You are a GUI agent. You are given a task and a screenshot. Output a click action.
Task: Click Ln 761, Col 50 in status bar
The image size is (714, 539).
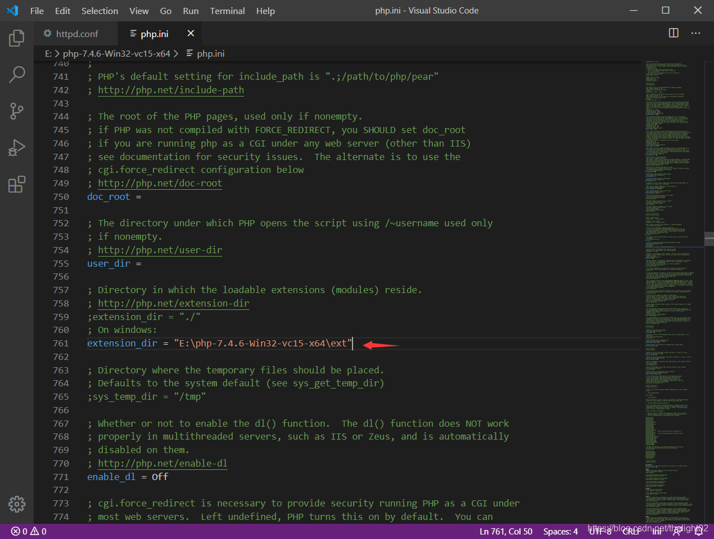pyautogui.click(x=506, y=531)
